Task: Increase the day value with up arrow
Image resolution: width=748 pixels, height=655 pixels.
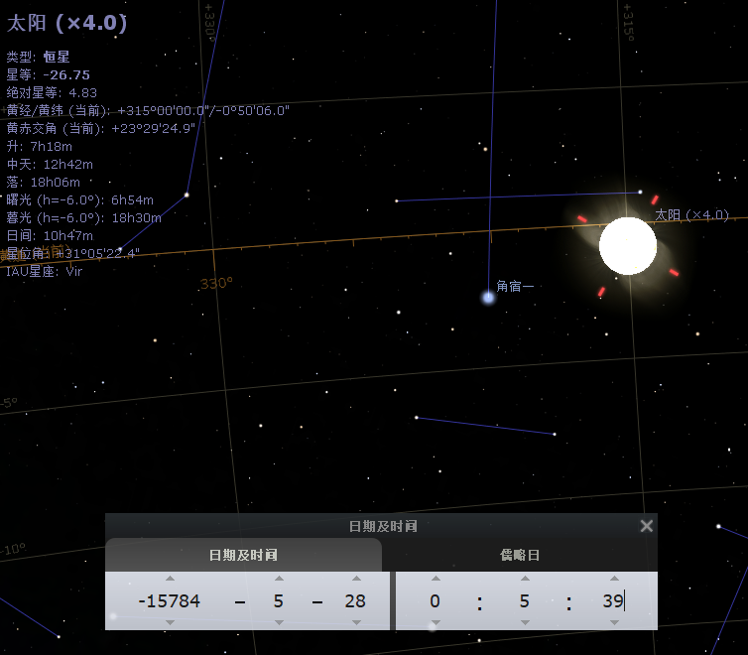Action: [x=356, y=579]
